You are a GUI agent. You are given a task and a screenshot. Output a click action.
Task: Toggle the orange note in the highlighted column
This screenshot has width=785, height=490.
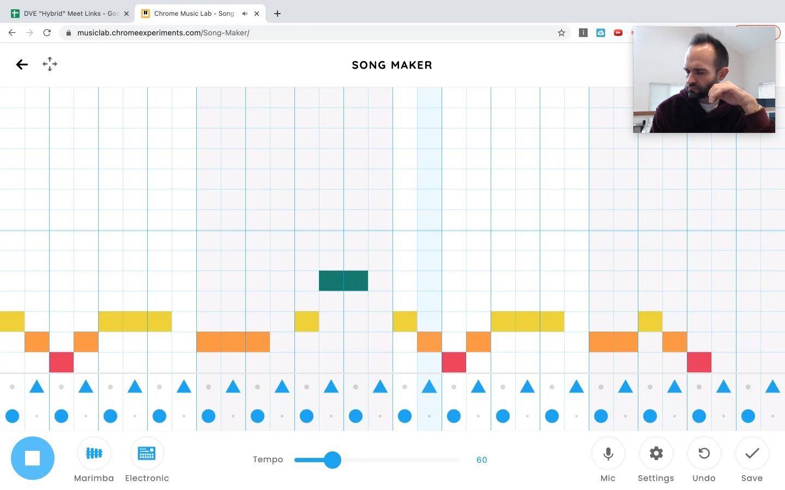click(x=430, y=341)
